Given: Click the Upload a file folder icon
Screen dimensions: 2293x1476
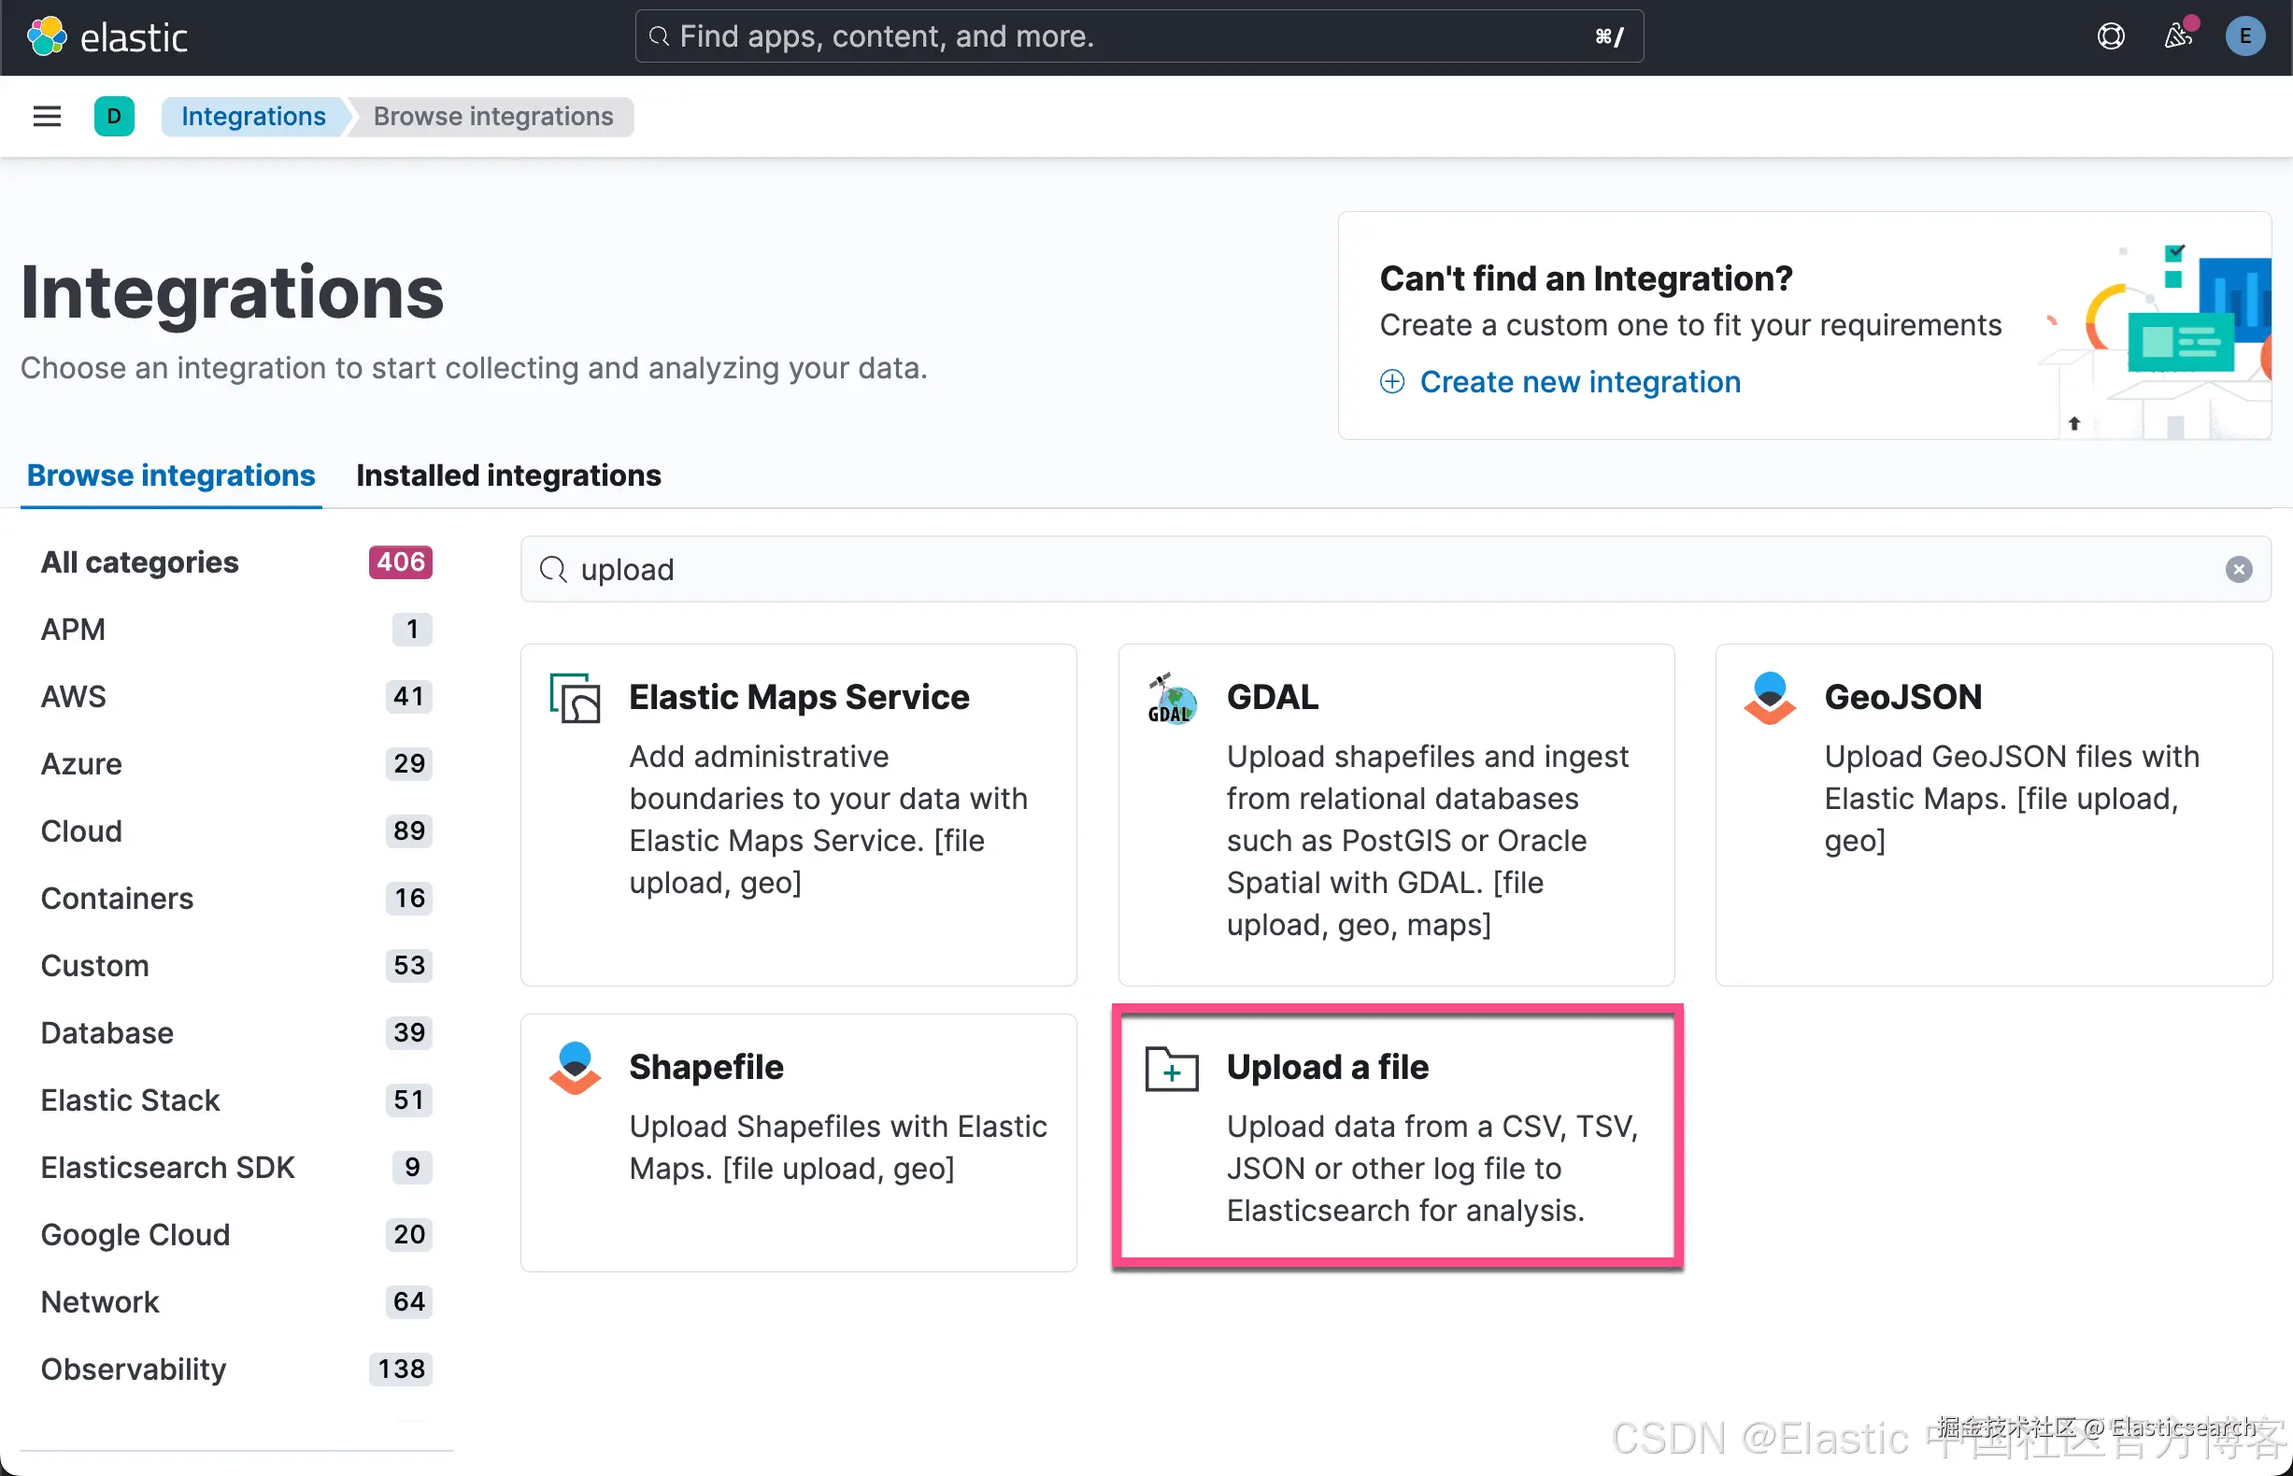Looking at the screenshot, I should 1172,1069.
